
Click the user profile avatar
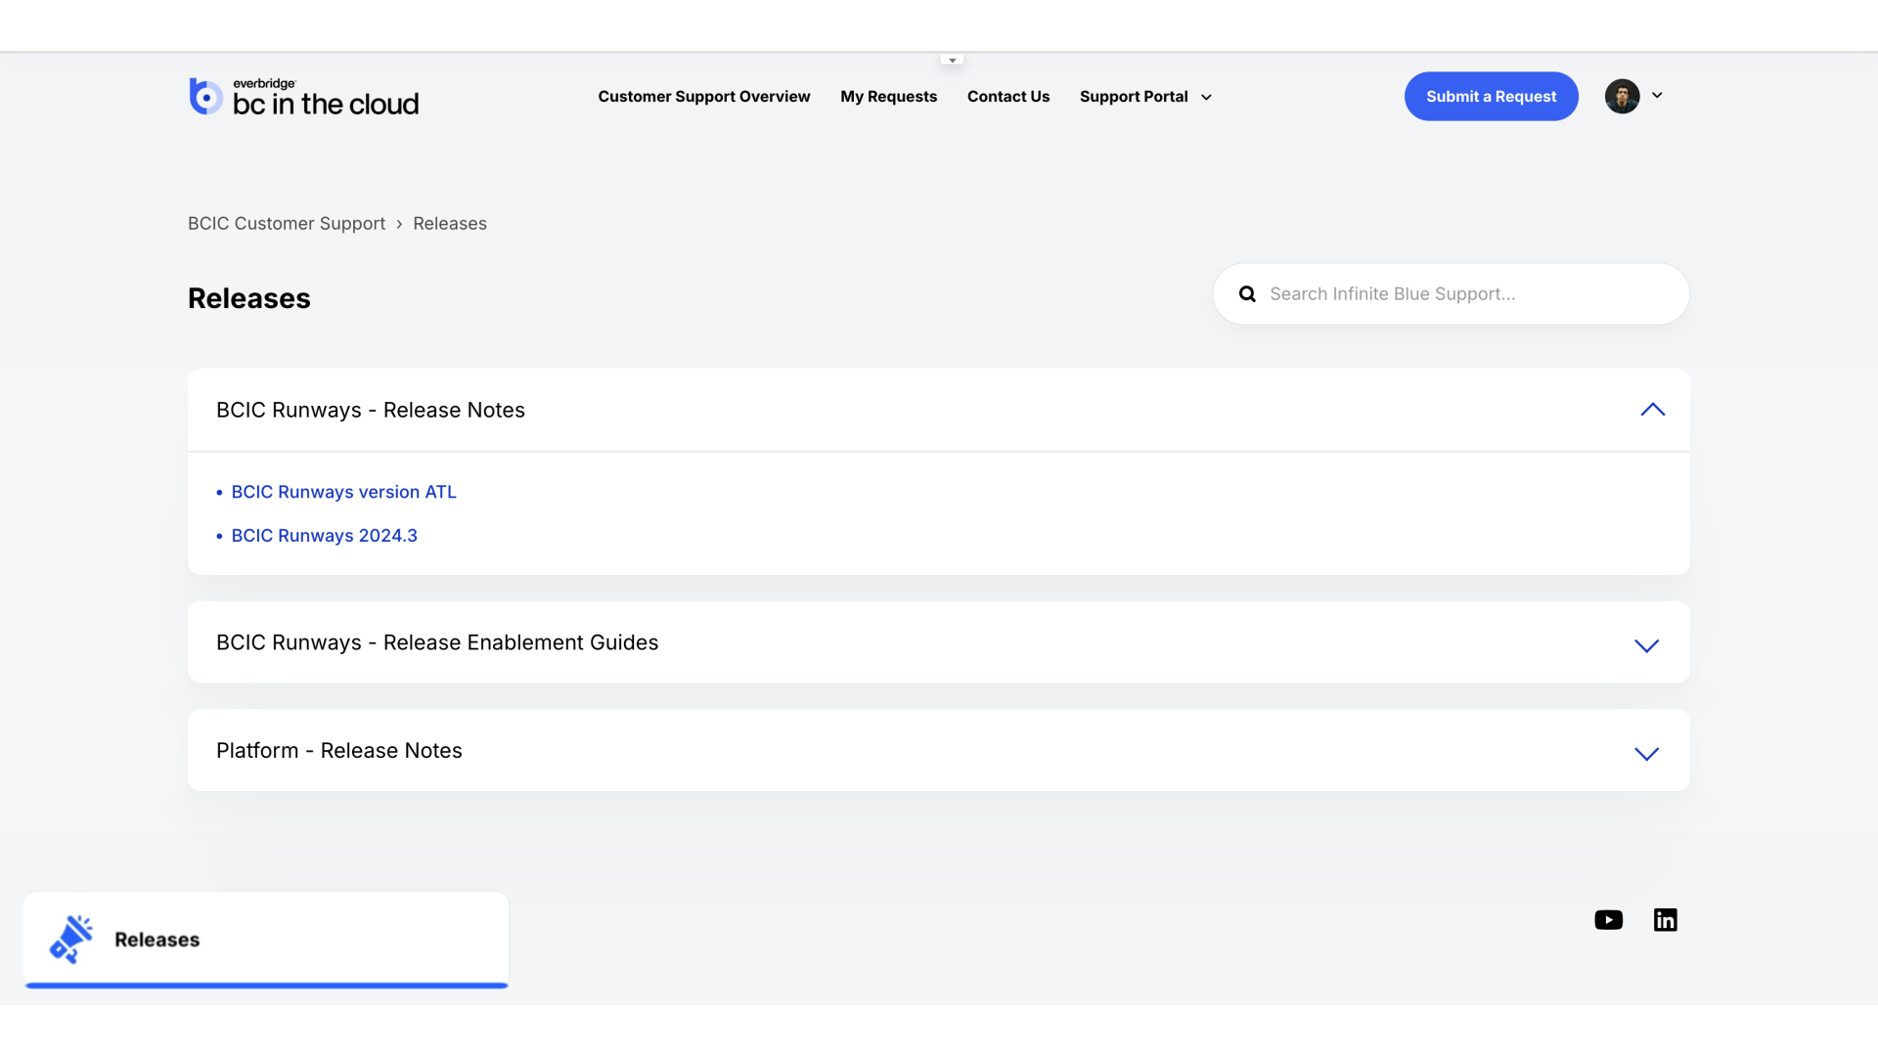(x=1622, y=96)
